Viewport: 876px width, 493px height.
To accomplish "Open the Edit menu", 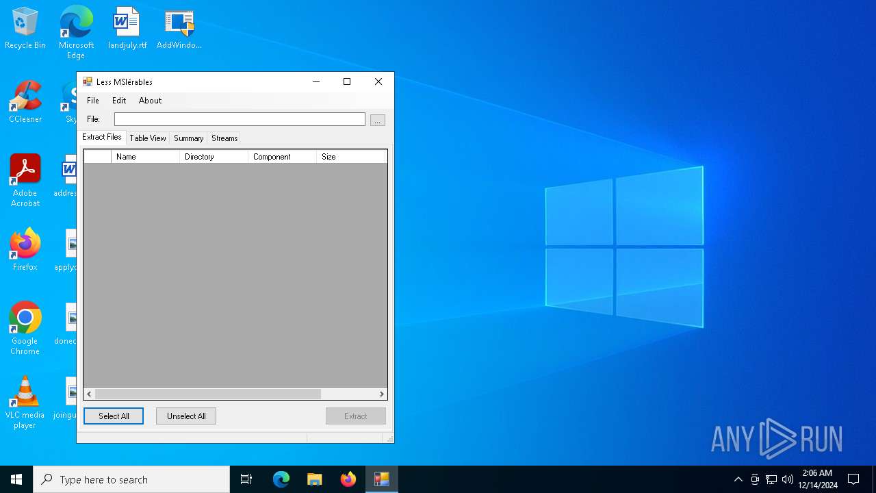I will (119, 101).
